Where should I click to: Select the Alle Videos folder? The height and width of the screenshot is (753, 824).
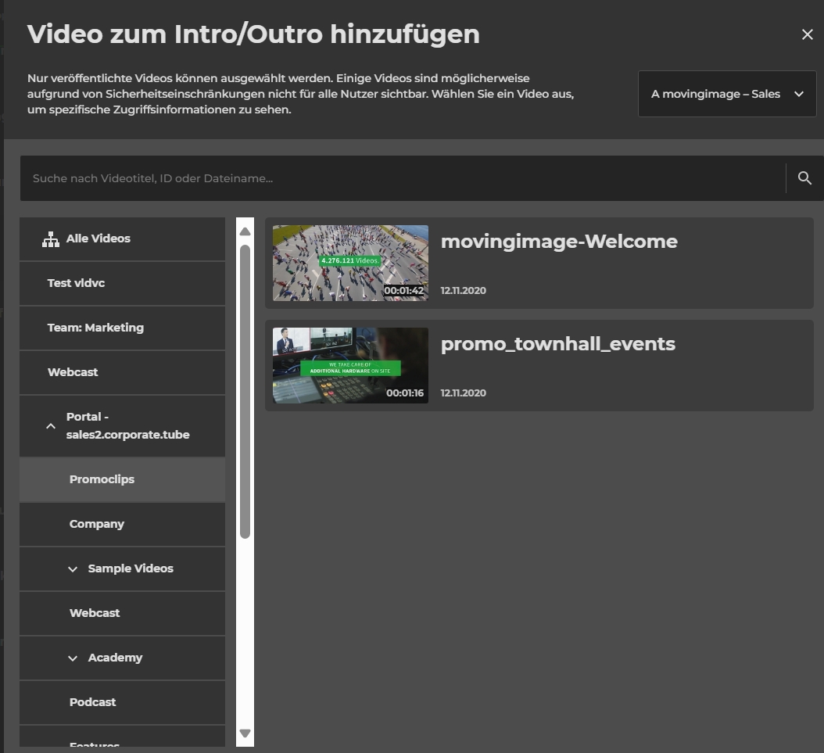tap(122, 239)
